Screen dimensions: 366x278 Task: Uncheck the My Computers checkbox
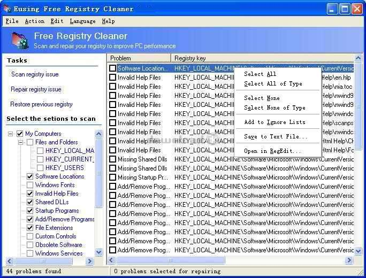(20, 134)
